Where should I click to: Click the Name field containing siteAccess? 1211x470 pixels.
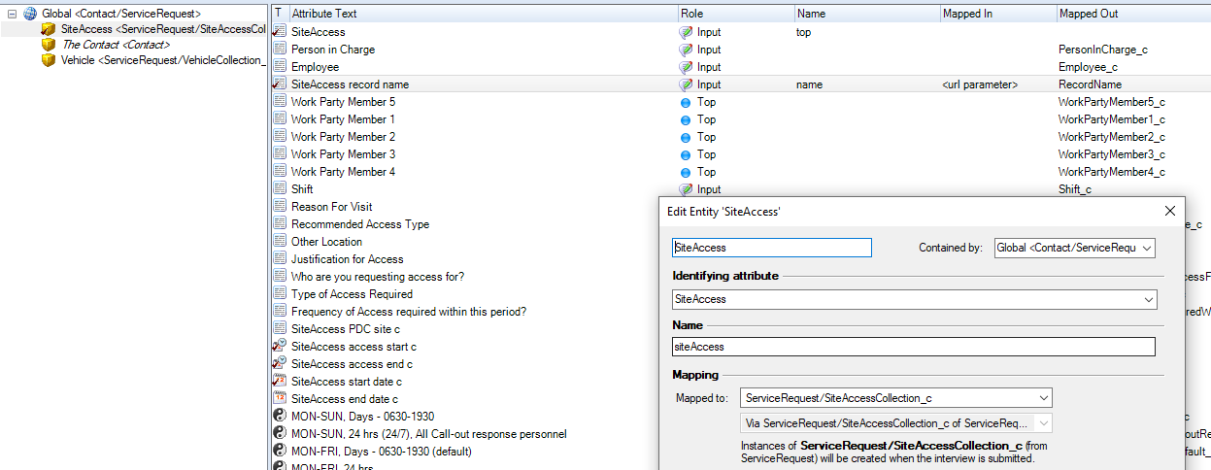click(914, 346)
